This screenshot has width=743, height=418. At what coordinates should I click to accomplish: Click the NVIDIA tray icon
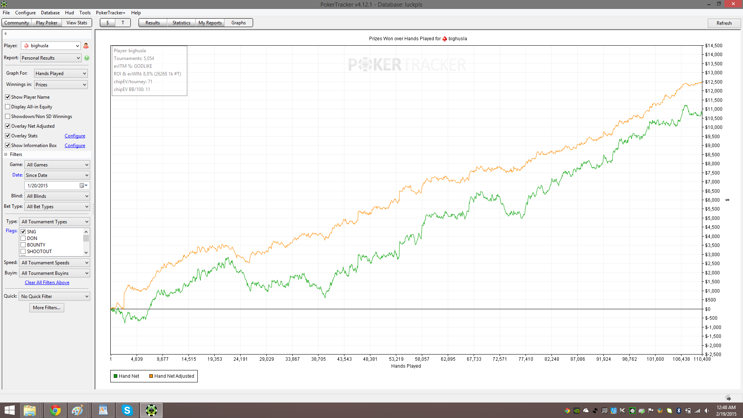tap(577, 411)
